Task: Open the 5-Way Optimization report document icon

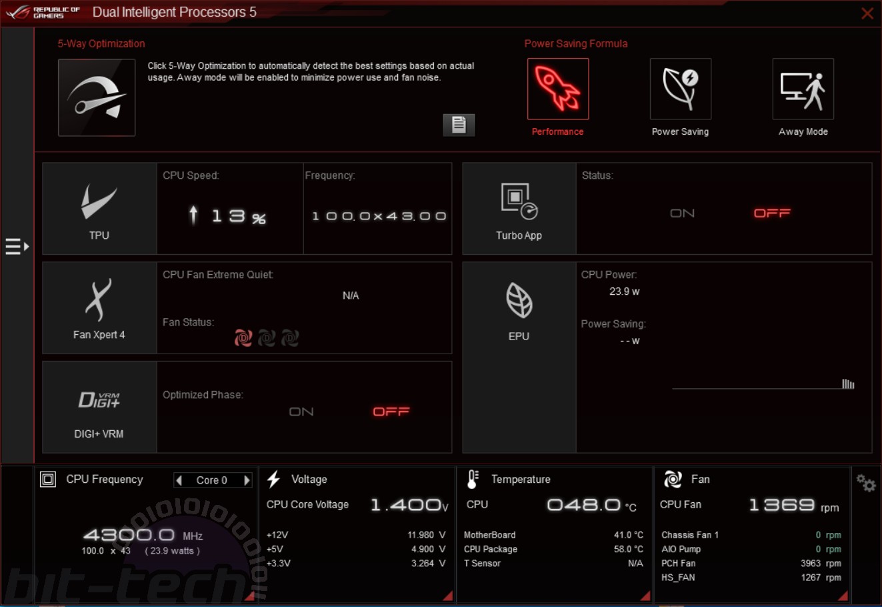Action: tap(459, 125)
